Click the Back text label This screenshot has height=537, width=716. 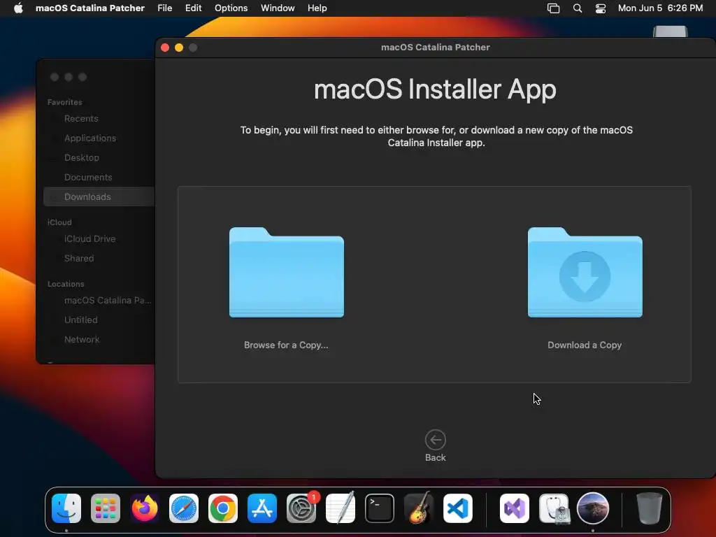435,457
